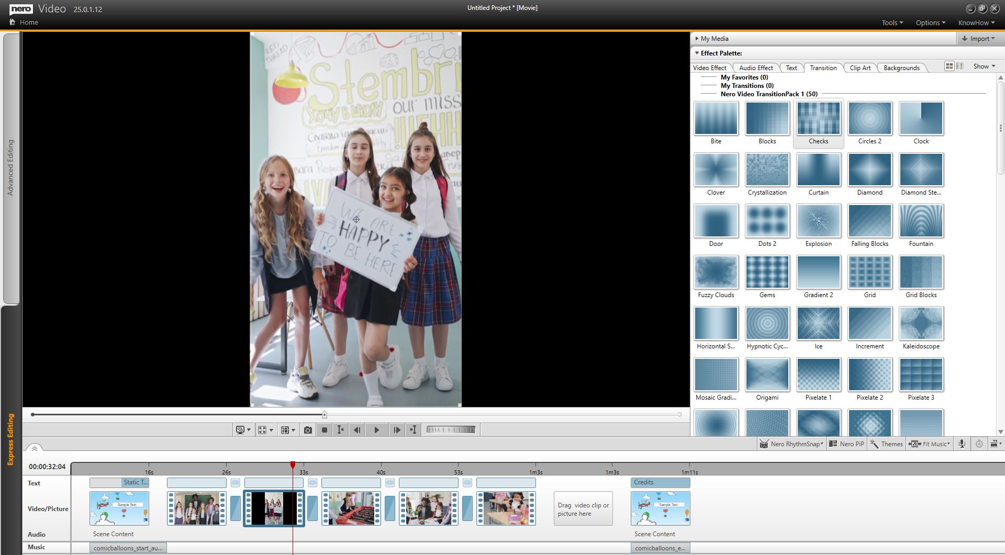Click the microphone record narration icon
Viewport: 1005px width, 555px height.
pos(962,444)
